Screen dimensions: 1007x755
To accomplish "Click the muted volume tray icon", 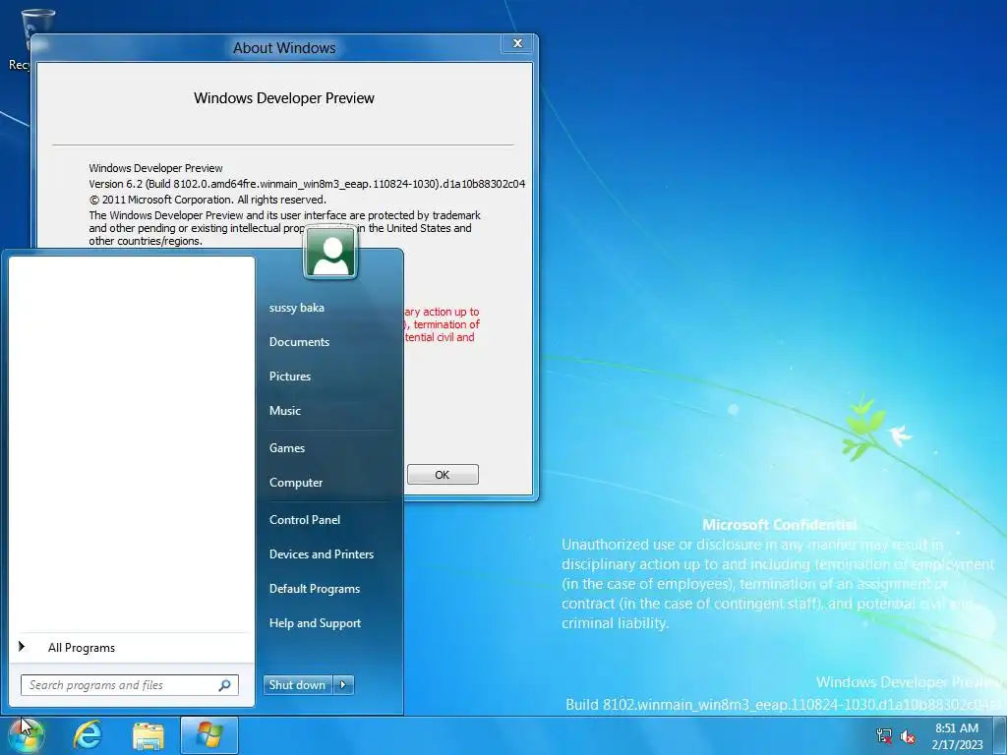I will click(x=908, y=736).
